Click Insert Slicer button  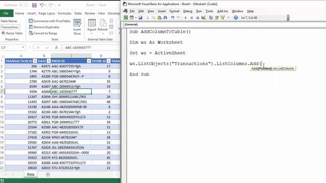tap(77, 27)
